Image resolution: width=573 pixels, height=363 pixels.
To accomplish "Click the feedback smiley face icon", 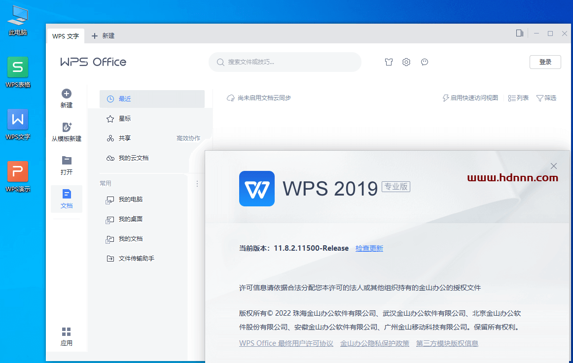I will click(425, 62).
